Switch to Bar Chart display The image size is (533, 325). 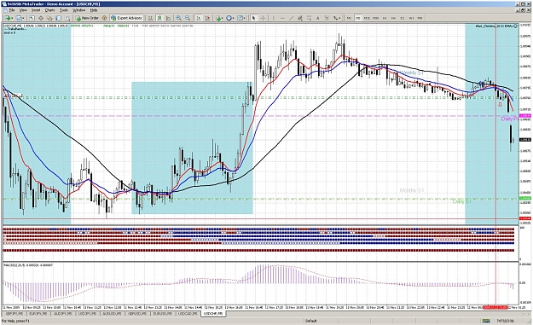click(150, 18)
